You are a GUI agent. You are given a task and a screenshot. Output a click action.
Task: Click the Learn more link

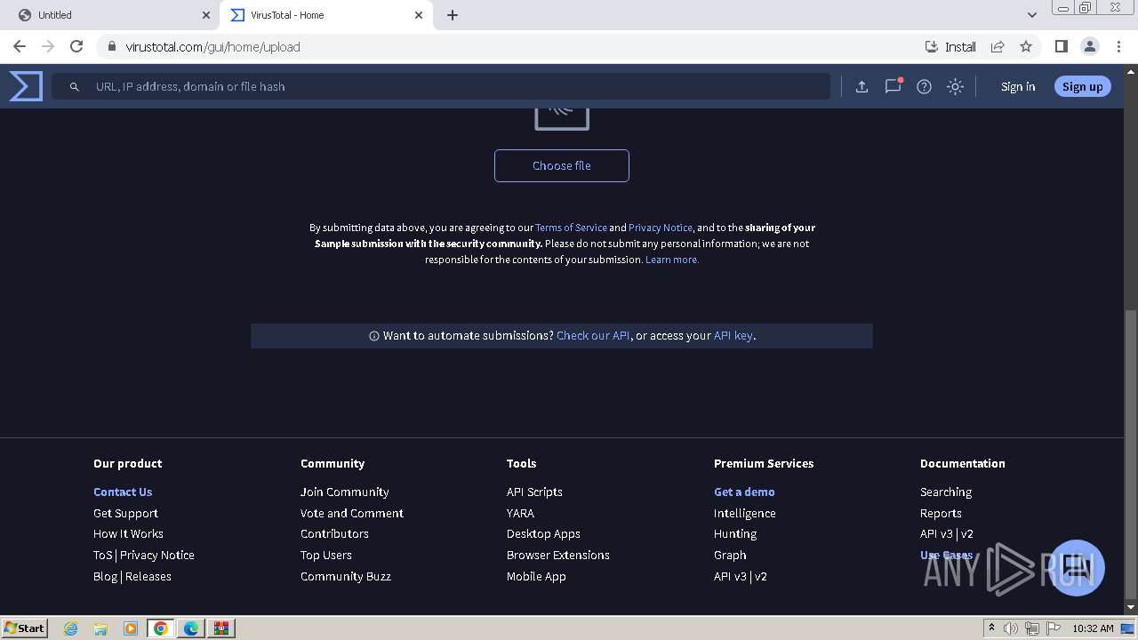(x=672, y=260)
